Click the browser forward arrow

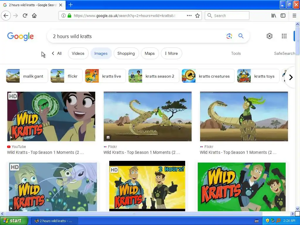tap(16, 16)
